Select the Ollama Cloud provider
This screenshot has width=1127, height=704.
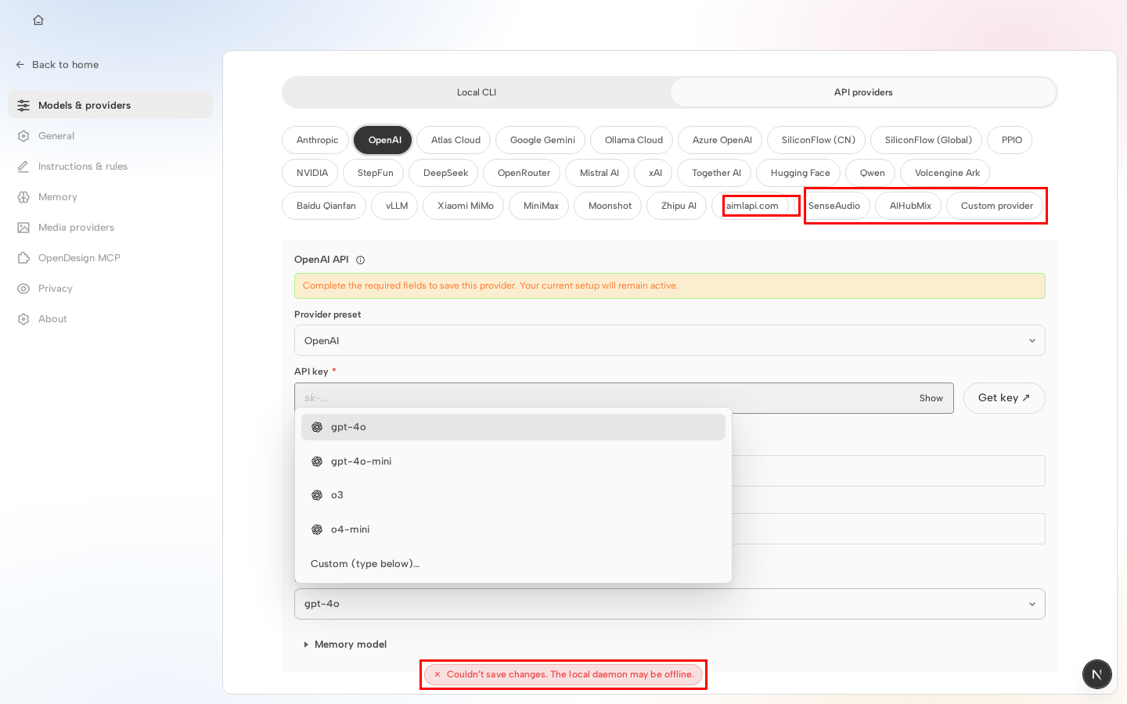coord(632,140)
